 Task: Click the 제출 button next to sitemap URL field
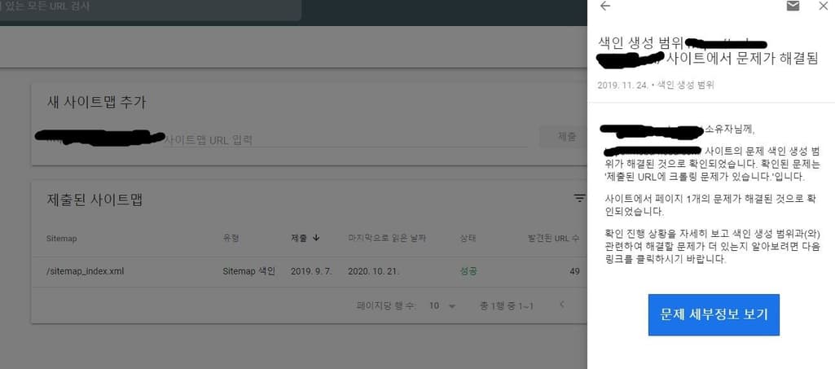(x=566, y=137)
